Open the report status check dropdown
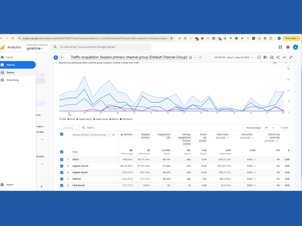 coord(192,58)
